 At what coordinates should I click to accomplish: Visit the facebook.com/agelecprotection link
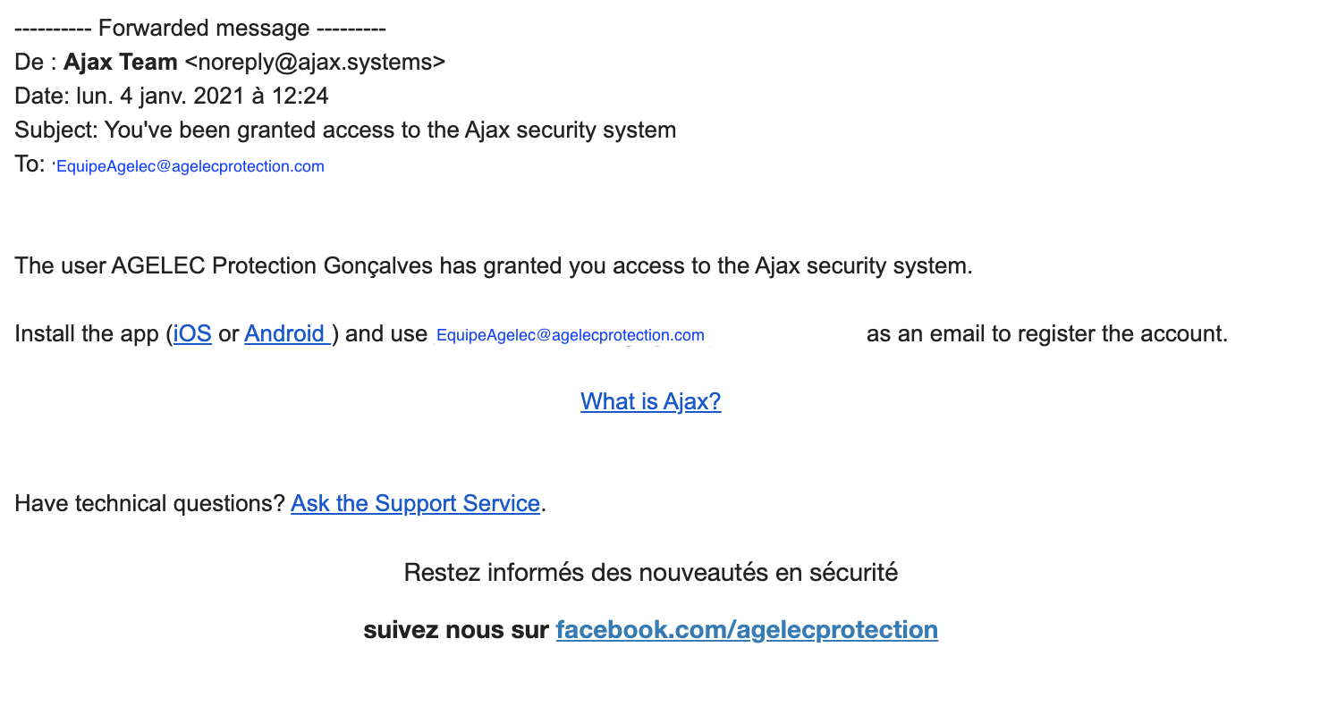pyautogui.click(x=746, y=630)
